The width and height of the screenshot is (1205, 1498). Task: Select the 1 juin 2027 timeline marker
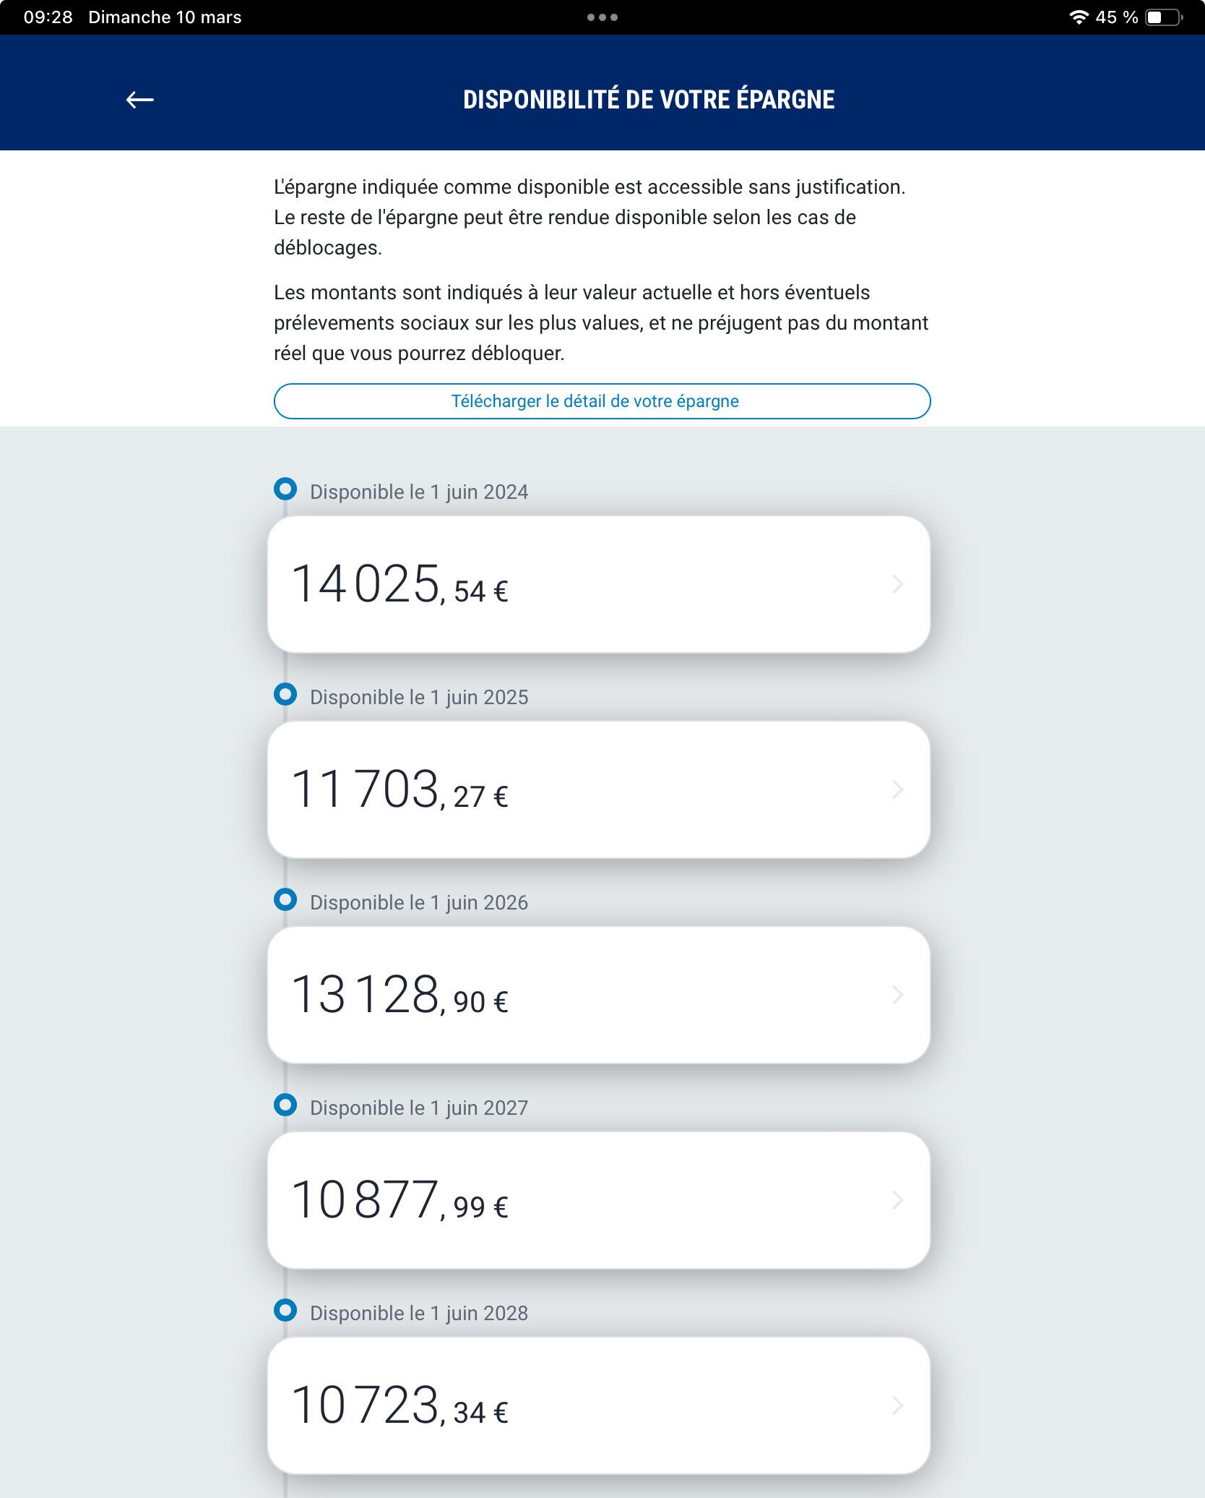point(285,1105)
